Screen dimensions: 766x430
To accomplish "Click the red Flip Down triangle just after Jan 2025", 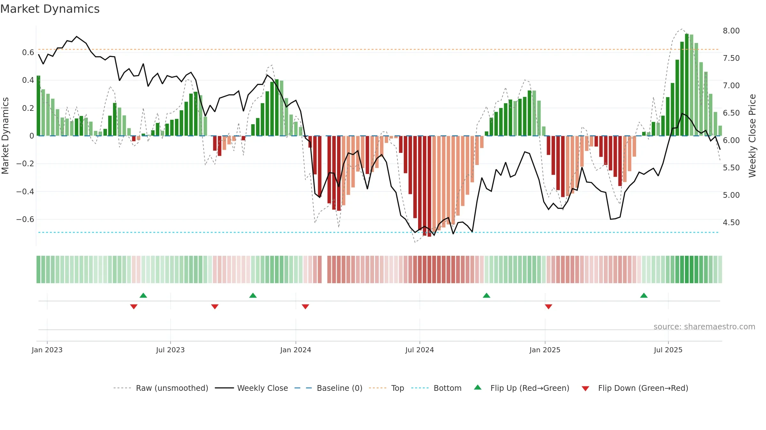I will point(549,306).
